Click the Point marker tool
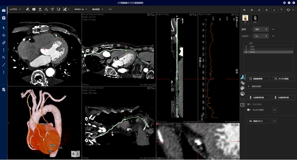 coord(40,9)
